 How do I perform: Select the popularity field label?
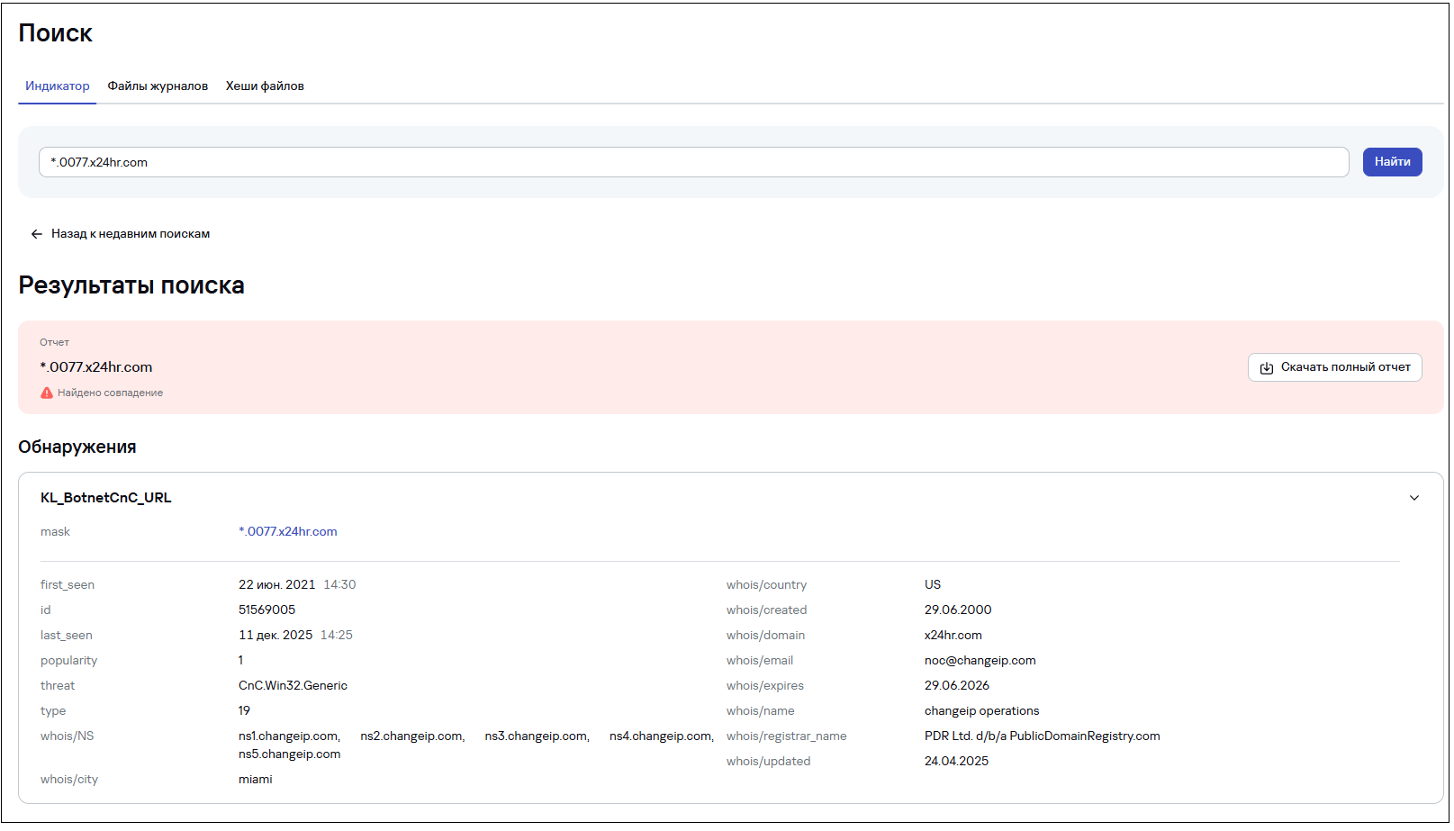(x=68, y=661)
